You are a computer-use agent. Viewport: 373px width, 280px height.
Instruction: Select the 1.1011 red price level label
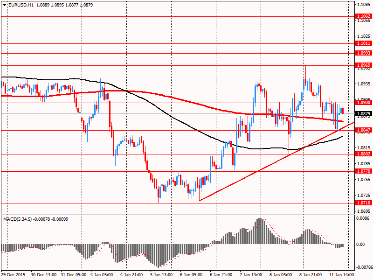[364, 43]
